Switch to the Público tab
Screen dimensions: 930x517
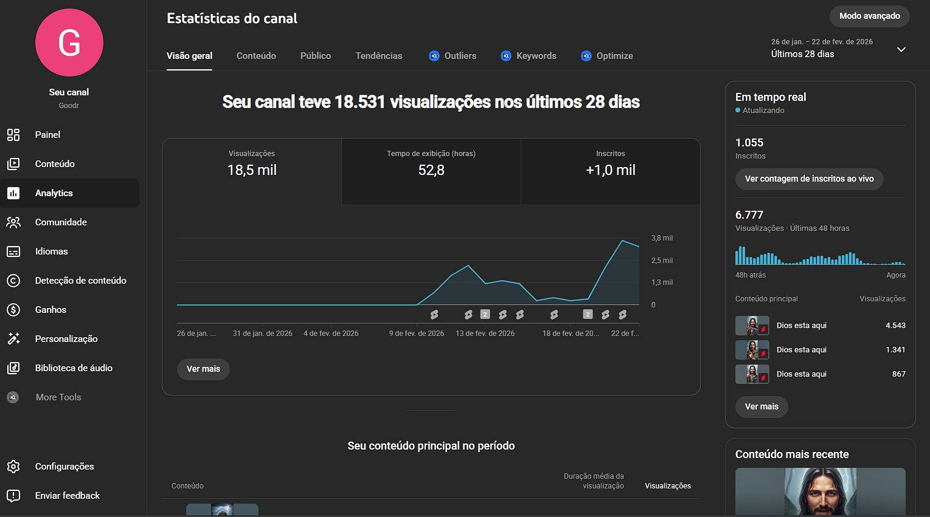[316, 56]
